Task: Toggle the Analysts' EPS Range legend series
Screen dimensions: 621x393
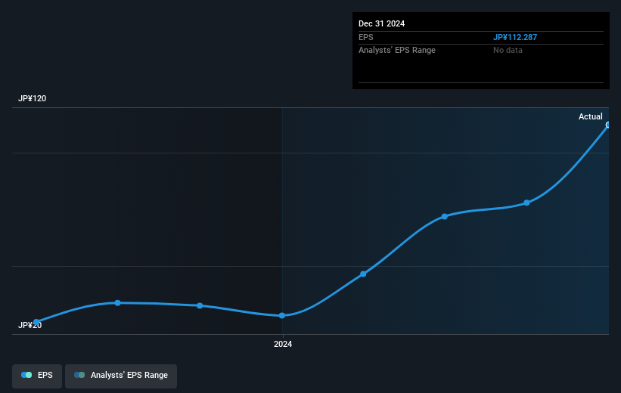Action: (121, 376)
